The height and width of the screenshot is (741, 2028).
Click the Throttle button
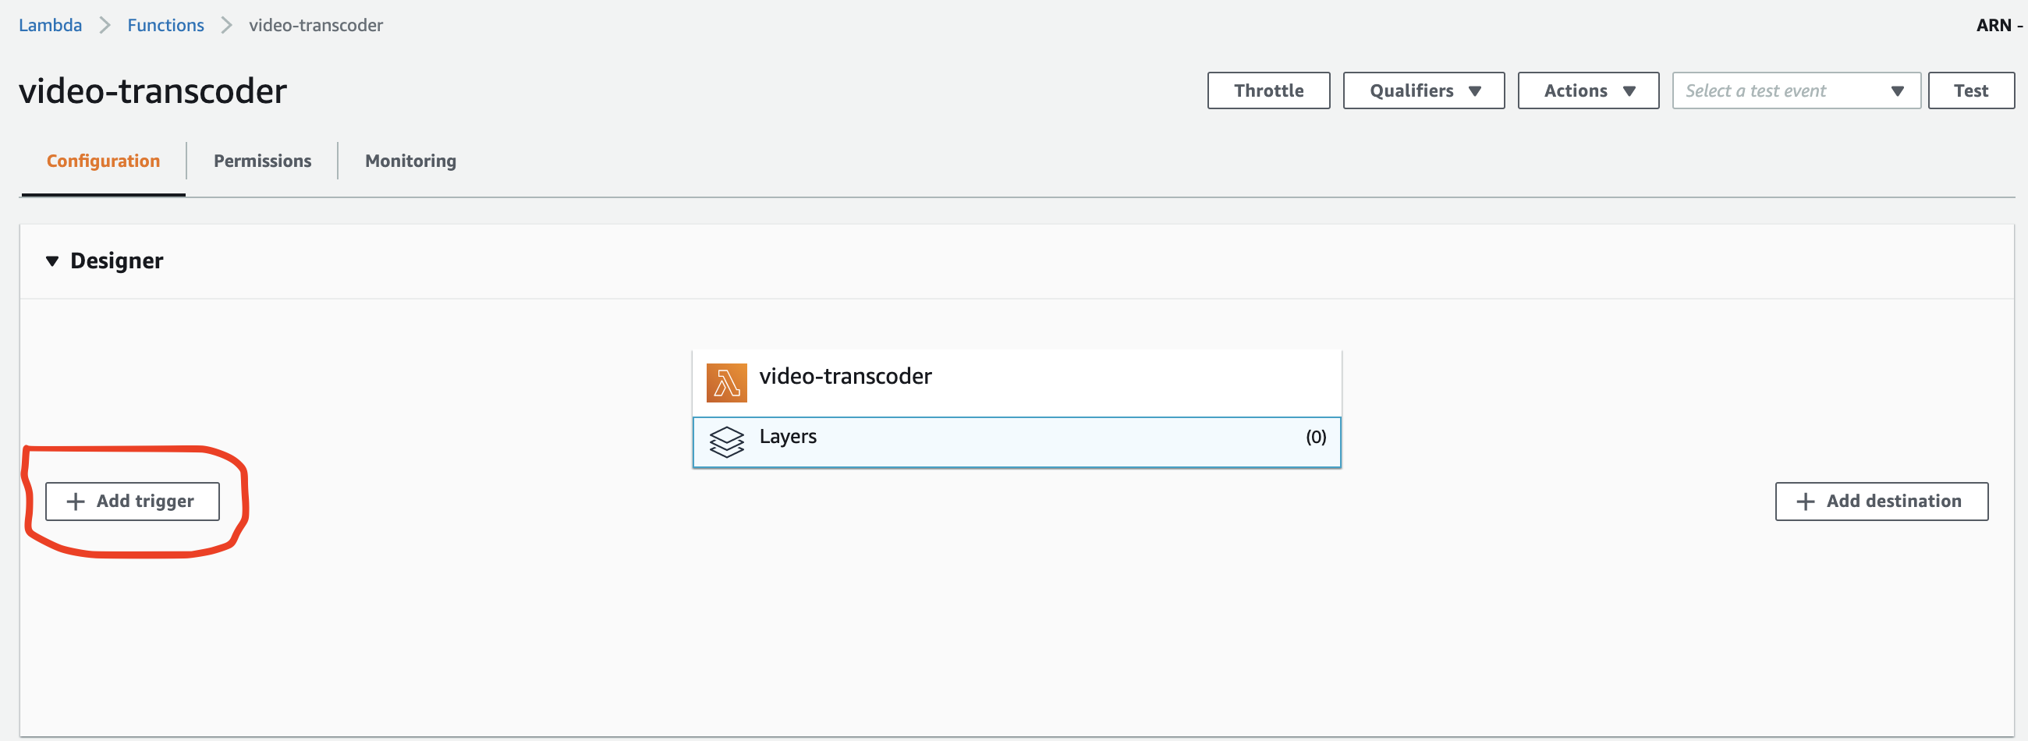pos(1268,90)
